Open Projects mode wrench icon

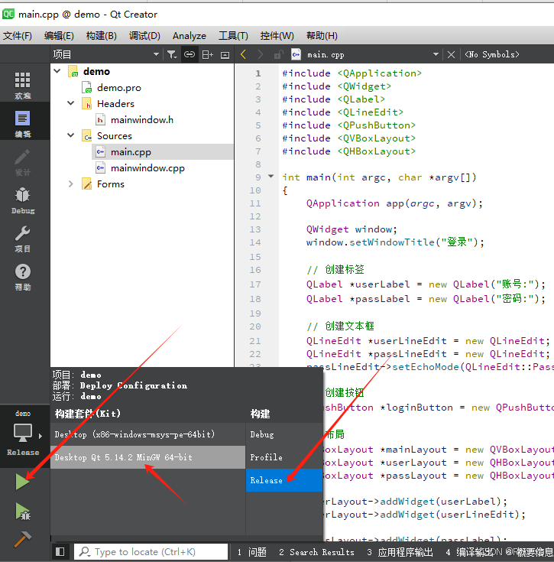pyautogui.click(x=22, y=234)
